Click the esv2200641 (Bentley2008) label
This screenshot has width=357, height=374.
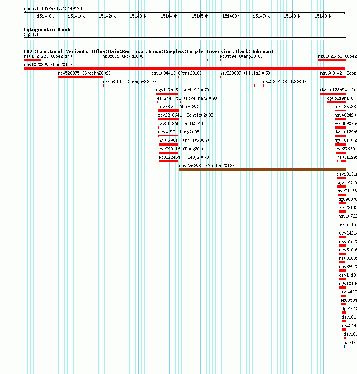click(x=187, y=115)
